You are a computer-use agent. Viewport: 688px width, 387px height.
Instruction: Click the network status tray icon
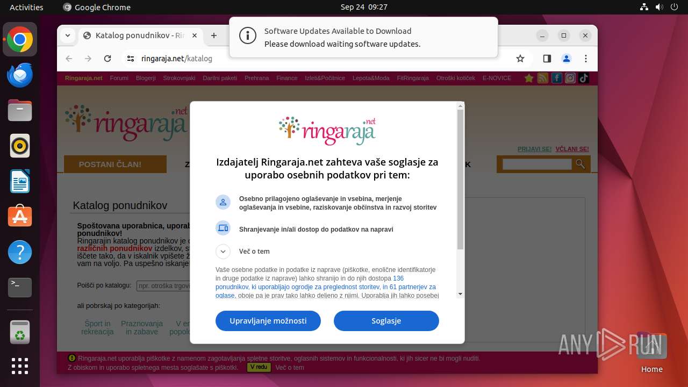click(x=644, y=7)
